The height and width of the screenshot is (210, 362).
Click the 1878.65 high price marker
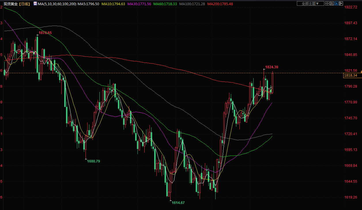pos(45,33)
